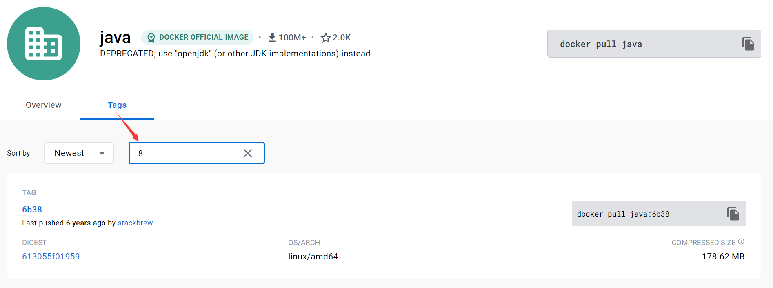Click the java organization logo icon
This screenshot has height=288, width=773.
(44, 44)
